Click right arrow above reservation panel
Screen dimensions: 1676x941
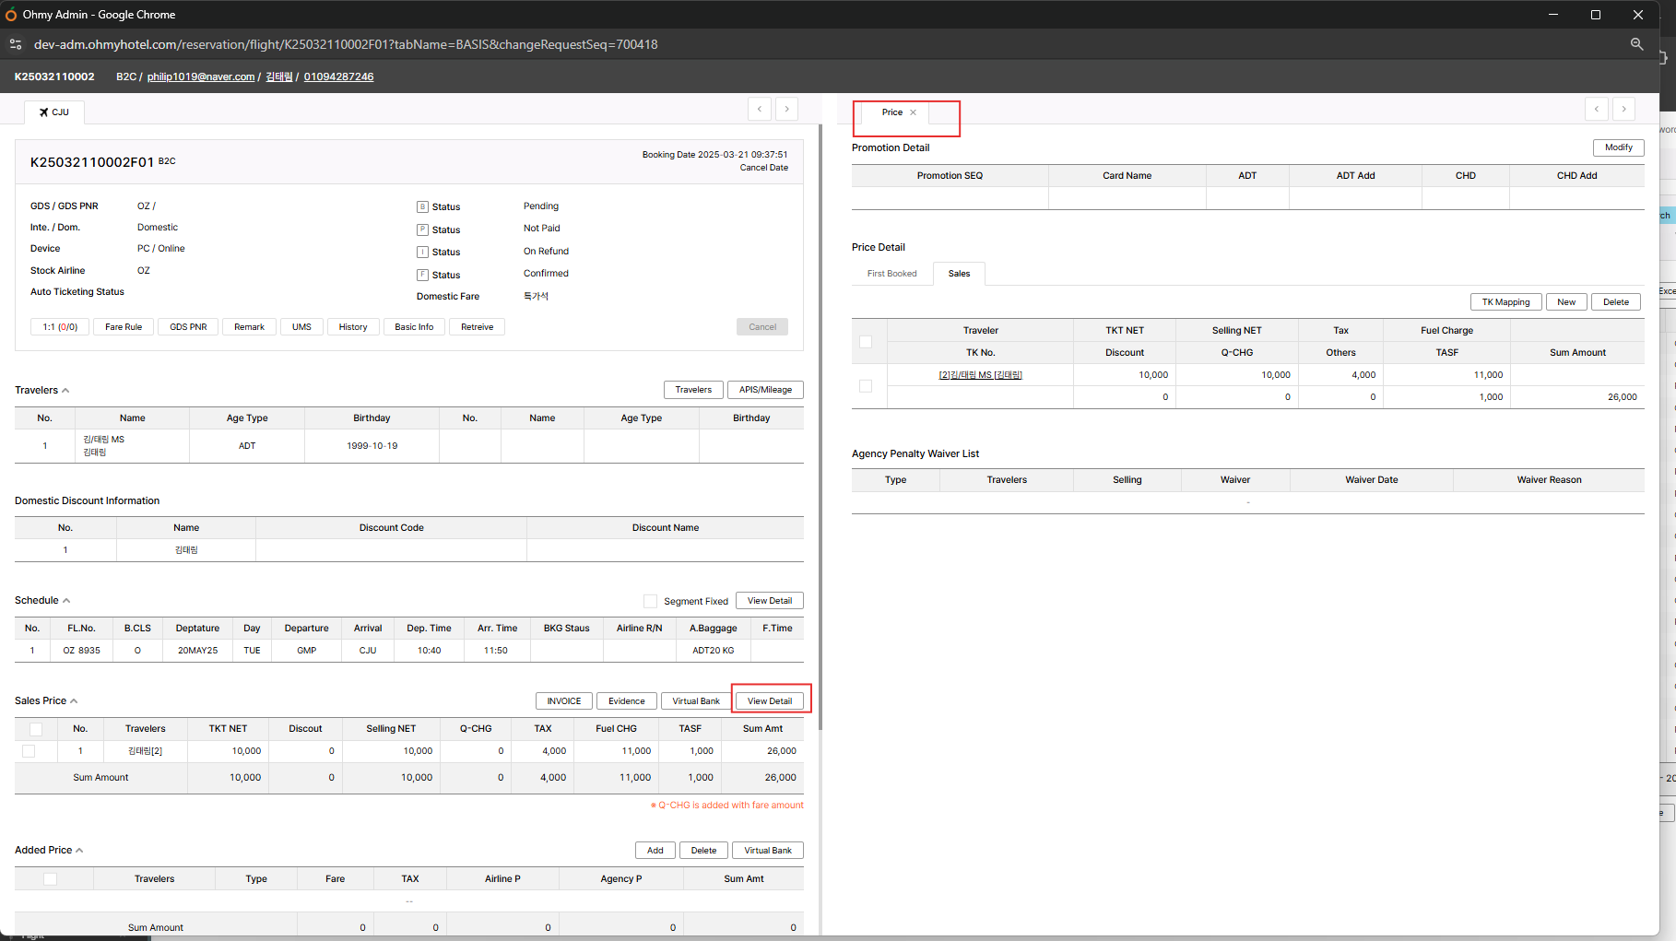tap(786, 109)
